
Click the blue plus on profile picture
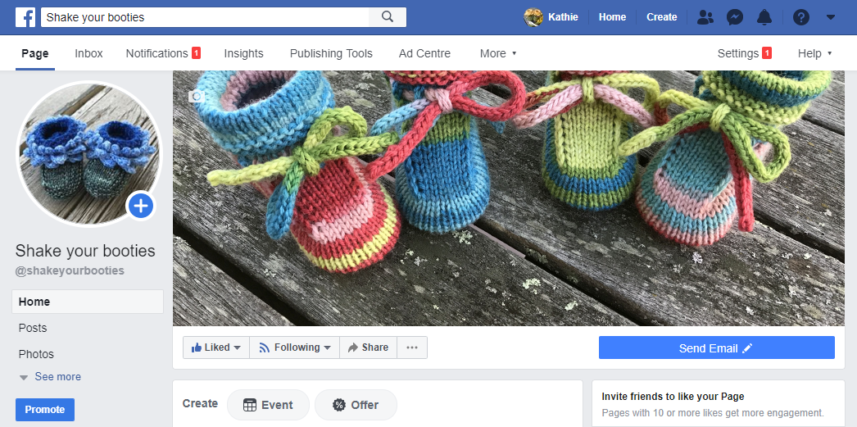click(141, 206)
